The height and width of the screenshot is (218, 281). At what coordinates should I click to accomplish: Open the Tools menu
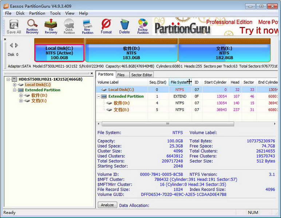pyautogui.click(x=55, y=13)
